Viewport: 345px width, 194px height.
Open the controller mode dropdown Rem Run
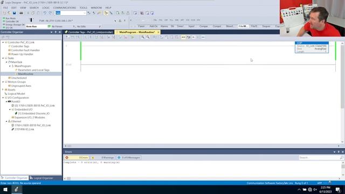click(38, 26)
